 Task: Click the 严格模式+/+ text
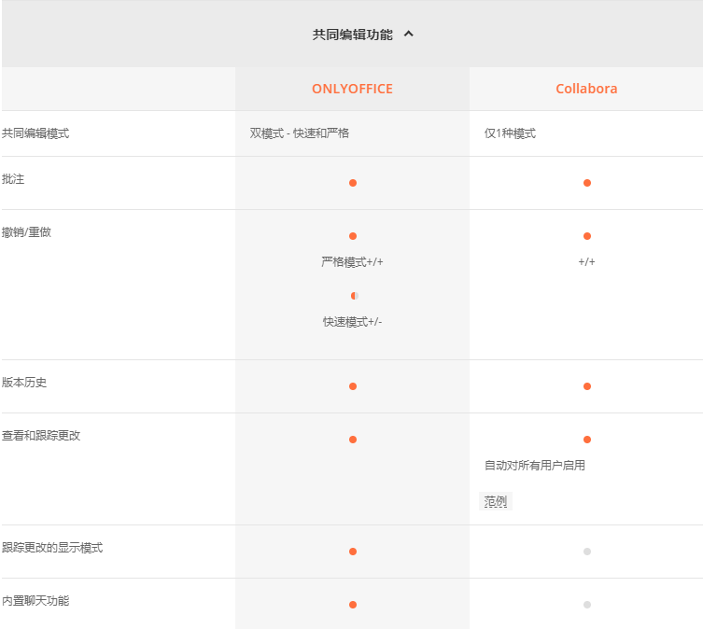[352, 262]
